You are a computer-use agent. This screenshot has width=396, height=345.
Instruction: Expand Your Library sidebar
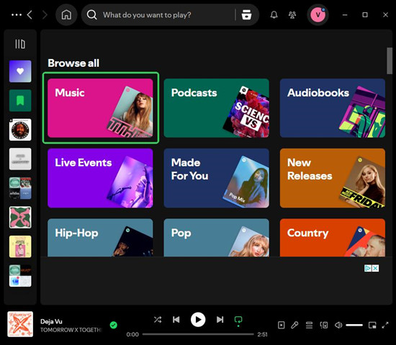20,44
